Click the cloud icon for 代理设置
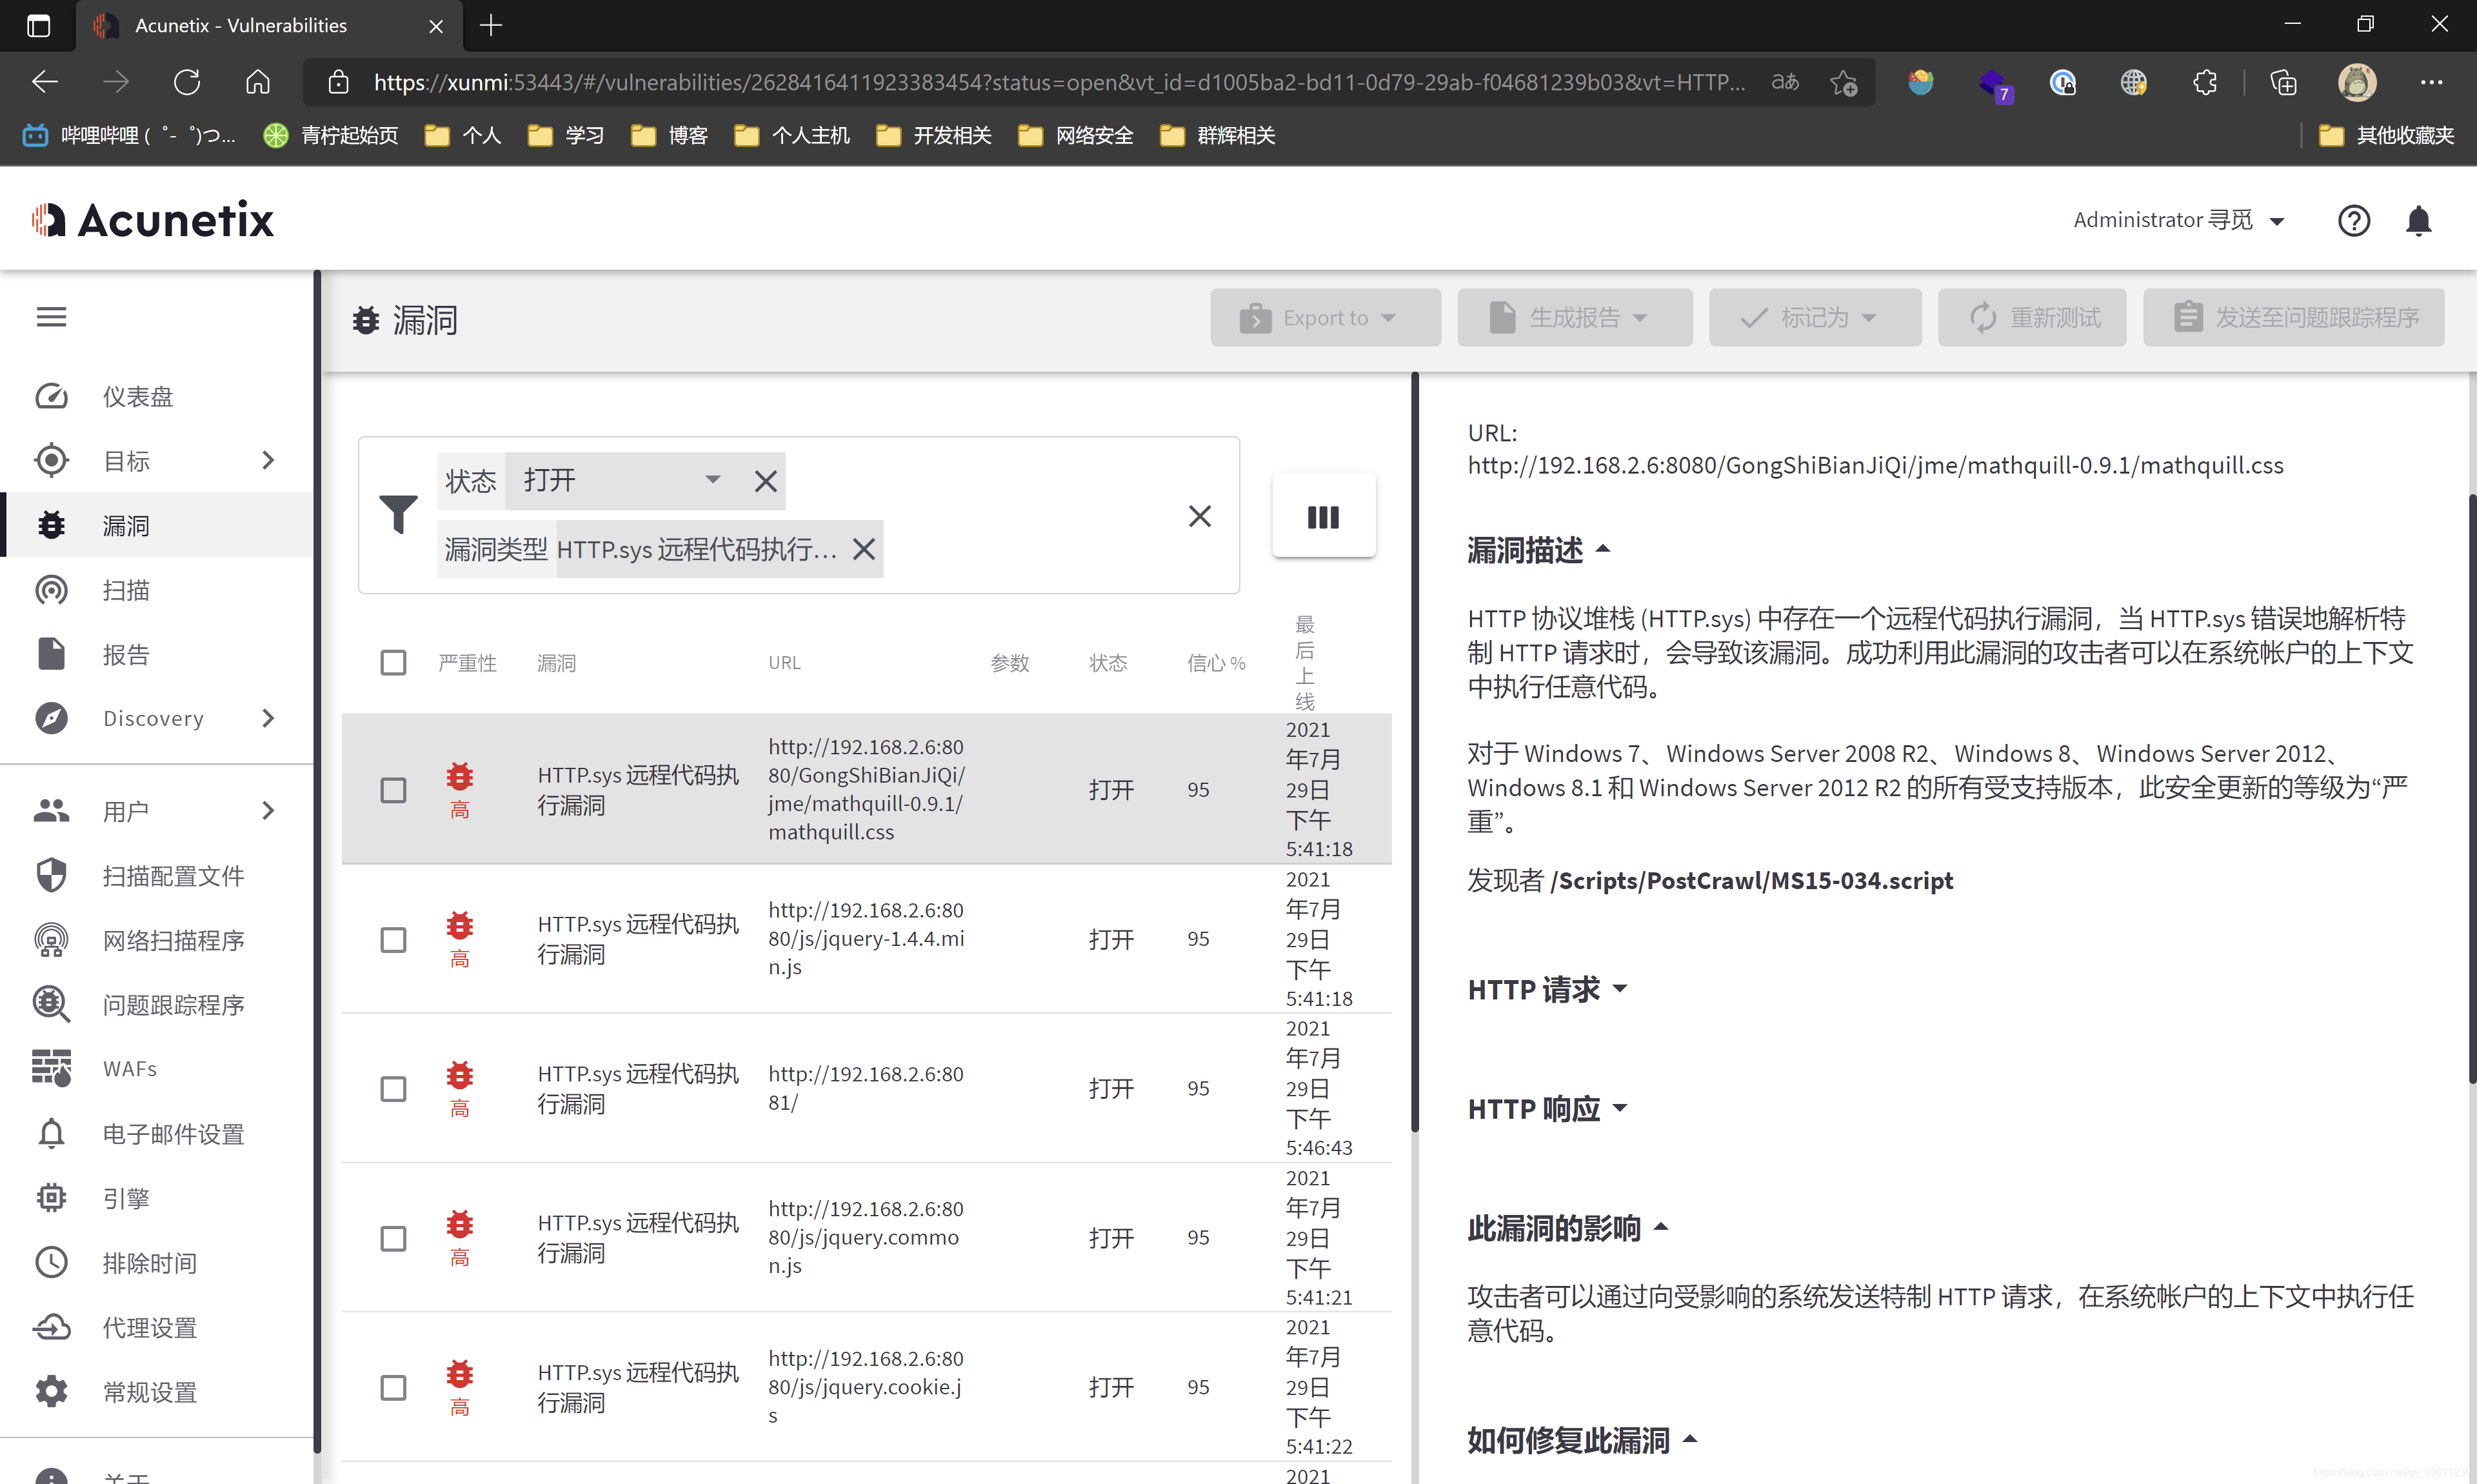 click(x=51, y=1327)
